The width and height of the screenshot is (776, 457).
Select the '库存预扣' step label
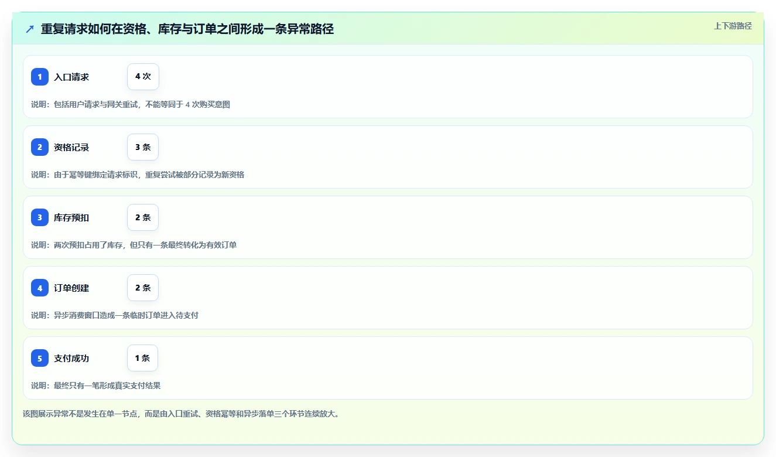tap(71, 217)
